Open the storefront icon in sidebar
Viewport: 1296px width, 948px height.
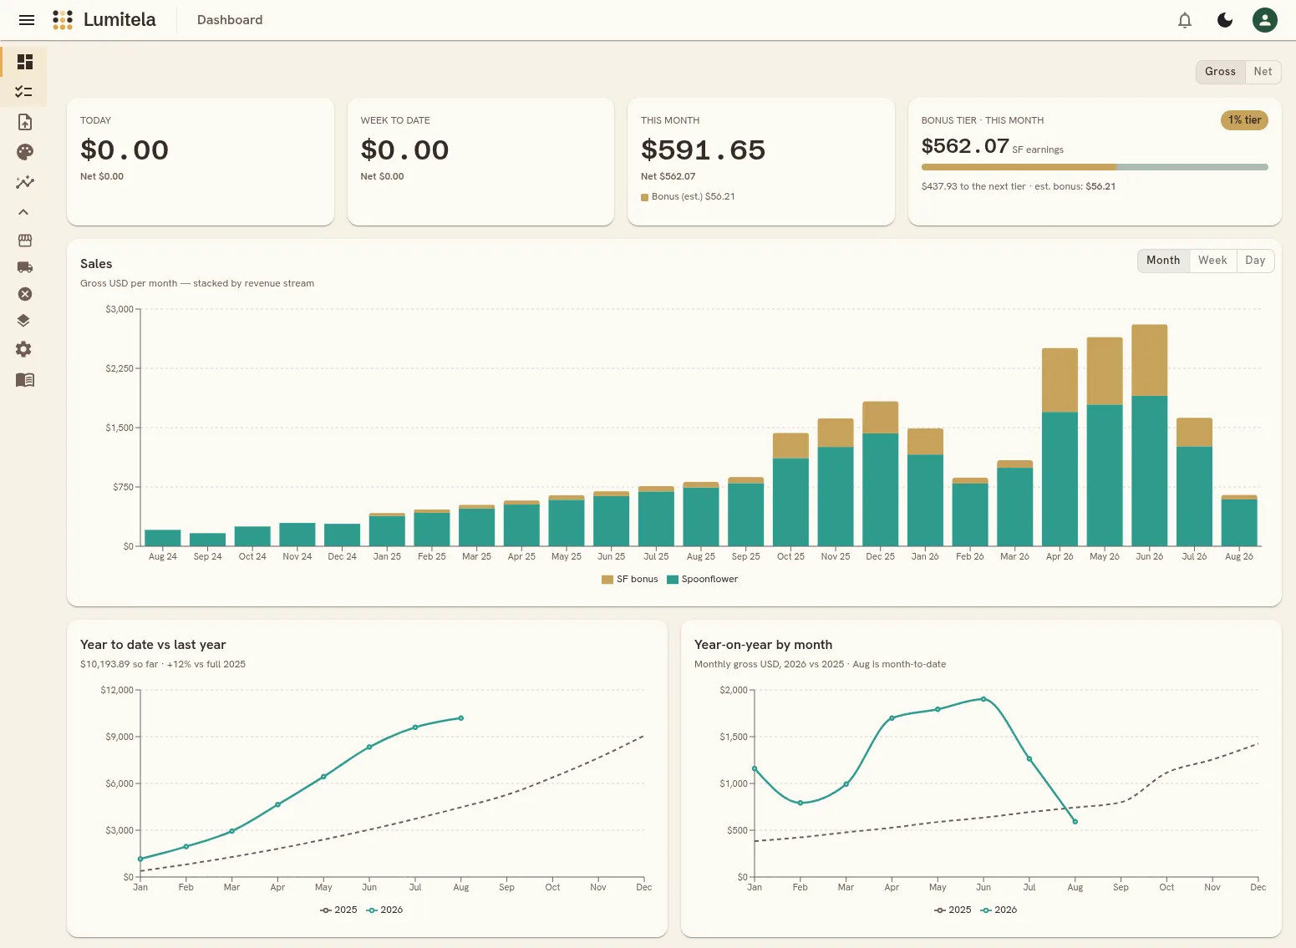(25, 241)
